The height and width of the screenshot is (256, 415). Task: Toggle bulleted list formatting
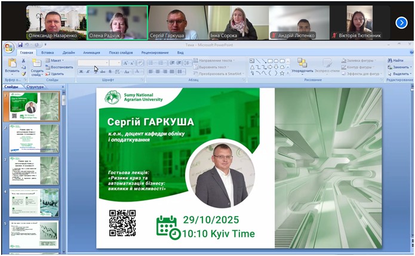pyautogui.click(x=151, y=63)
